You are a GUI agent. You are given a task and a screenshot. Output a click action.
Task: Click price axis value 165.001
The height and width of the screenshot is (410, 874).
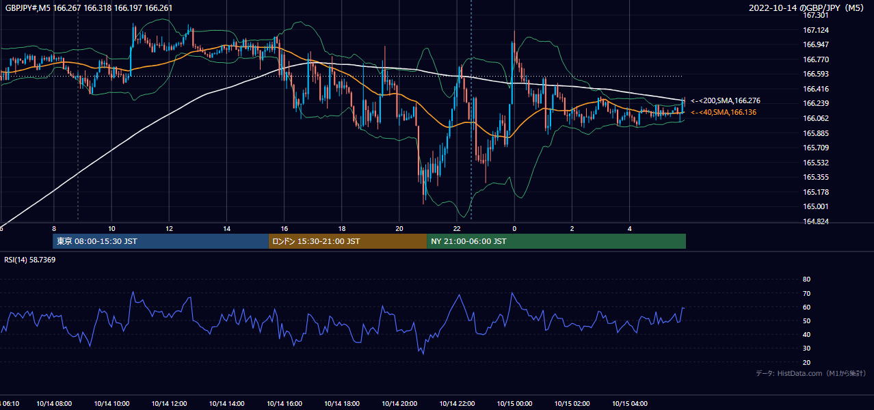coord(815,206)
